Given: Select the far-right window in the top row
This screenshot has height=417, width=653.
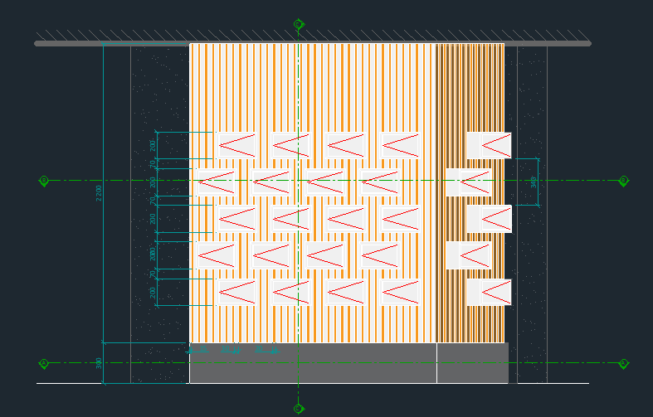Looking at the screenshot, I should point(489,145).
